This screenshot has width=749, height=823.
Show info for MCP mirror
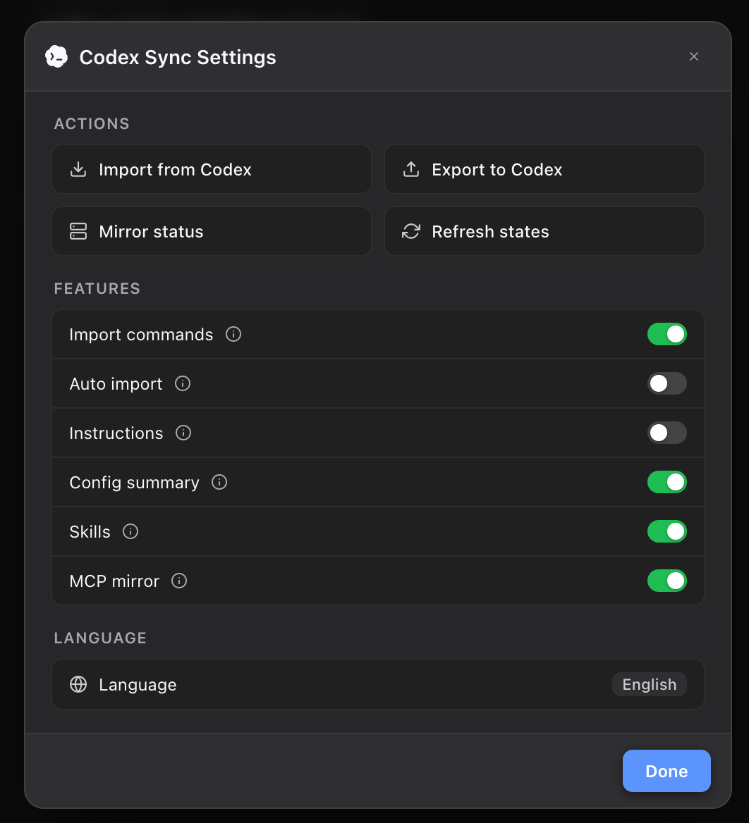point(179,581)
